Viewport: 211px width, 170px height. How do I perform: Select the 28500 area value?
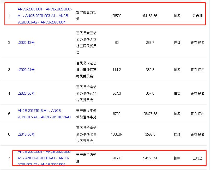pos(117,16)
